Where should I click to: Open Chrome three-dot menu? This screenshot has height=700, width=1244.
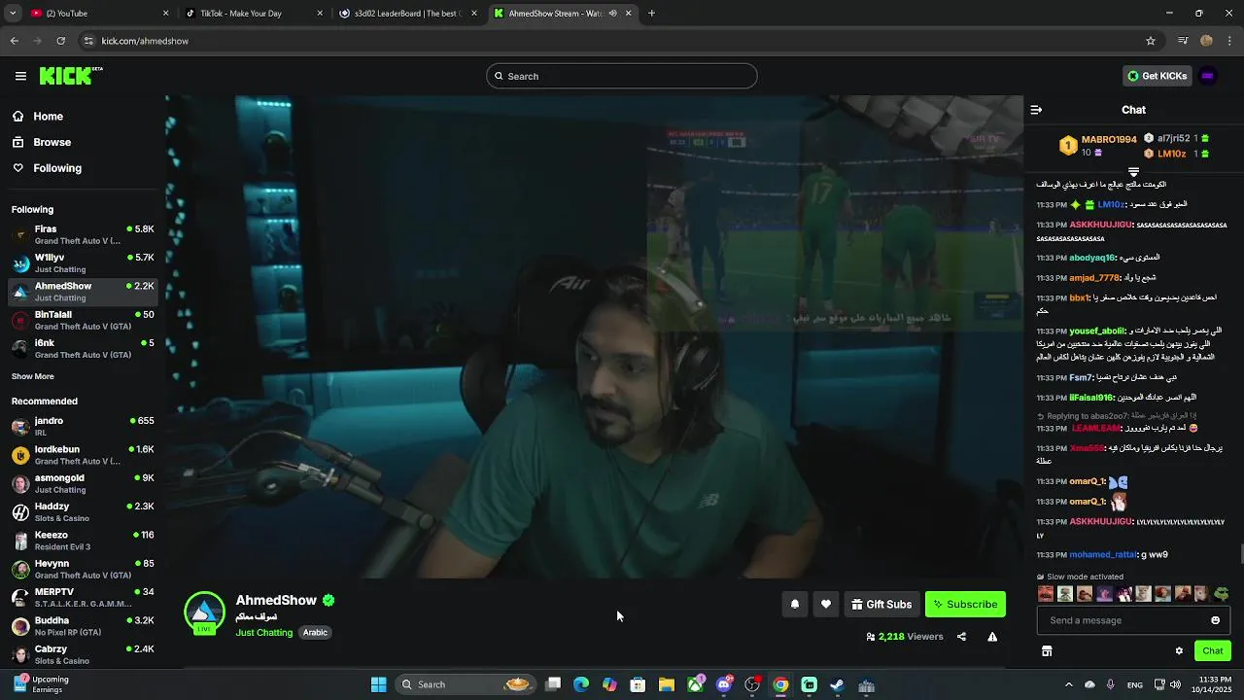(1230, 41)
